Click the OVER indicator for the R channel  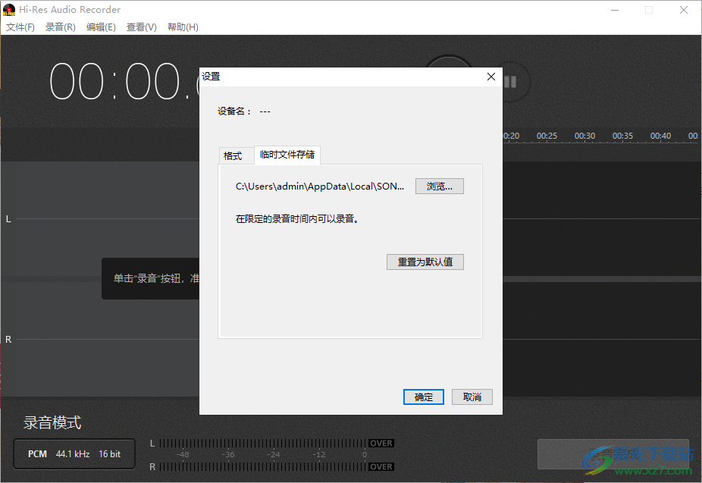click(x=381, y=467)
